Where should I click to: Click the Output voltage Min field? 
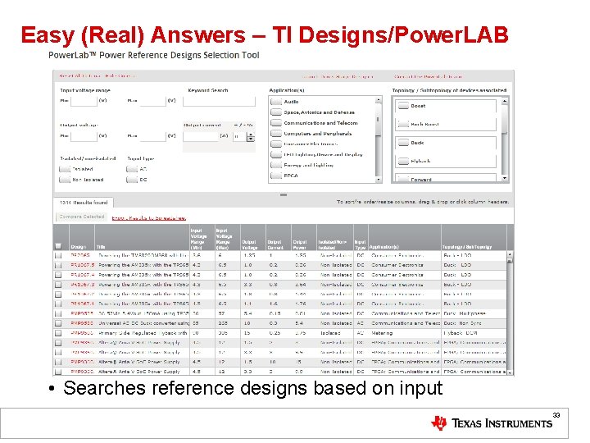click(84, 135)
